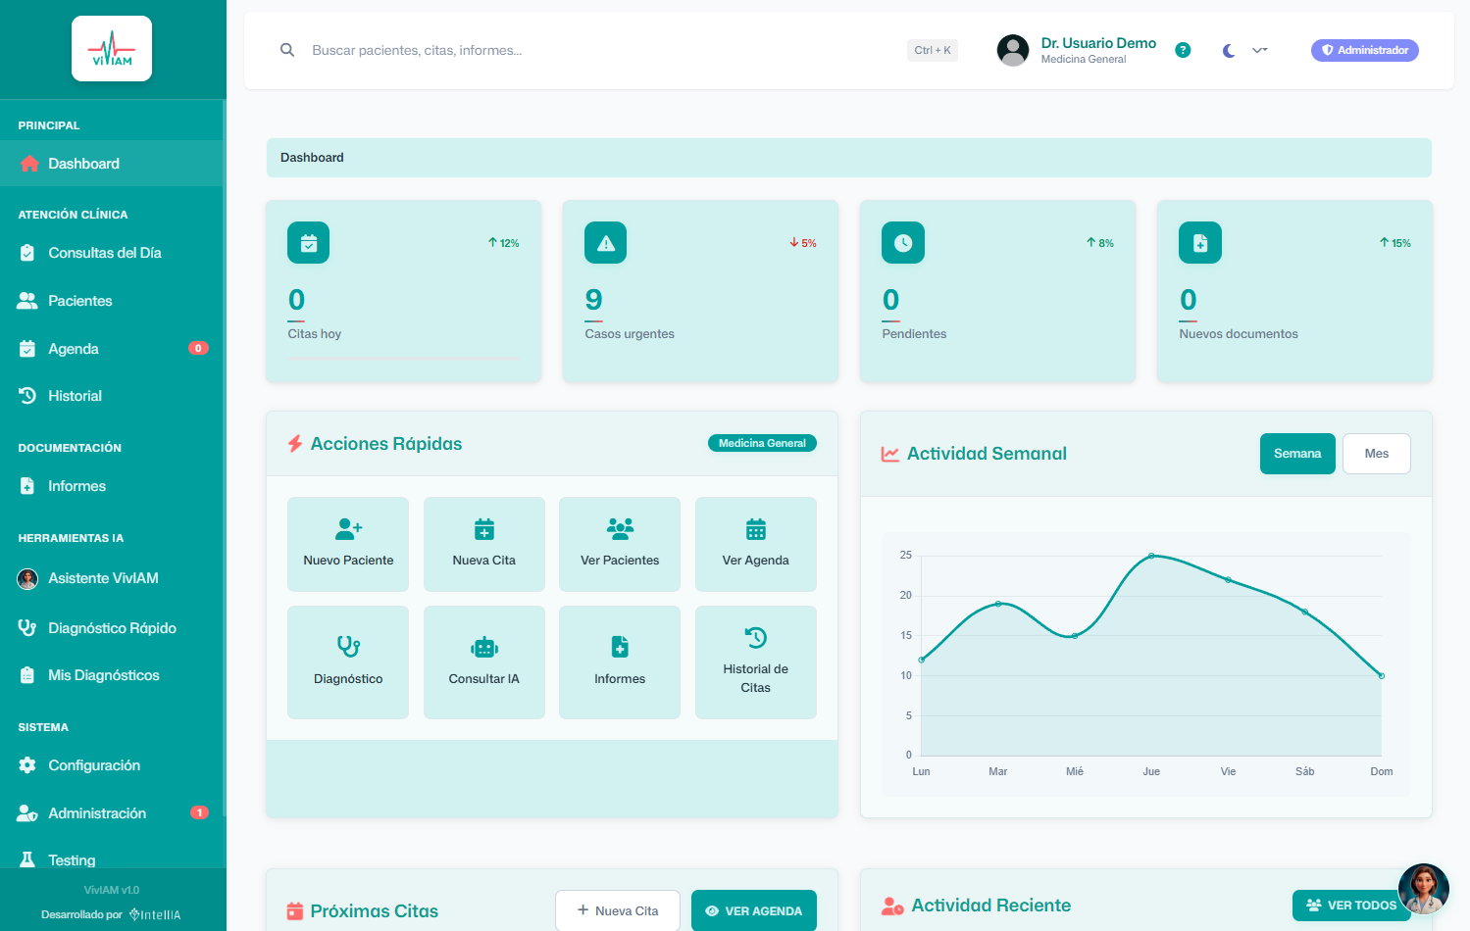Image resolution: width=1470 pixels, height=931 pixels.
Task: Select the Semana view on Actividad Semanal
Action: pos(1296,453)
